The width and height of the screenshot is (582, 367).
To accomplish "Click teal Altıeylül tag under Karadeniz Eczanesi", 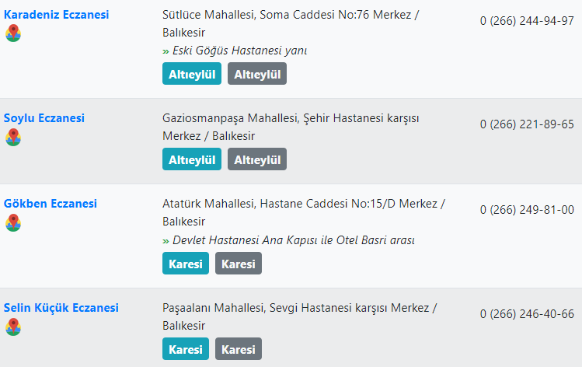I will (192, 74).
